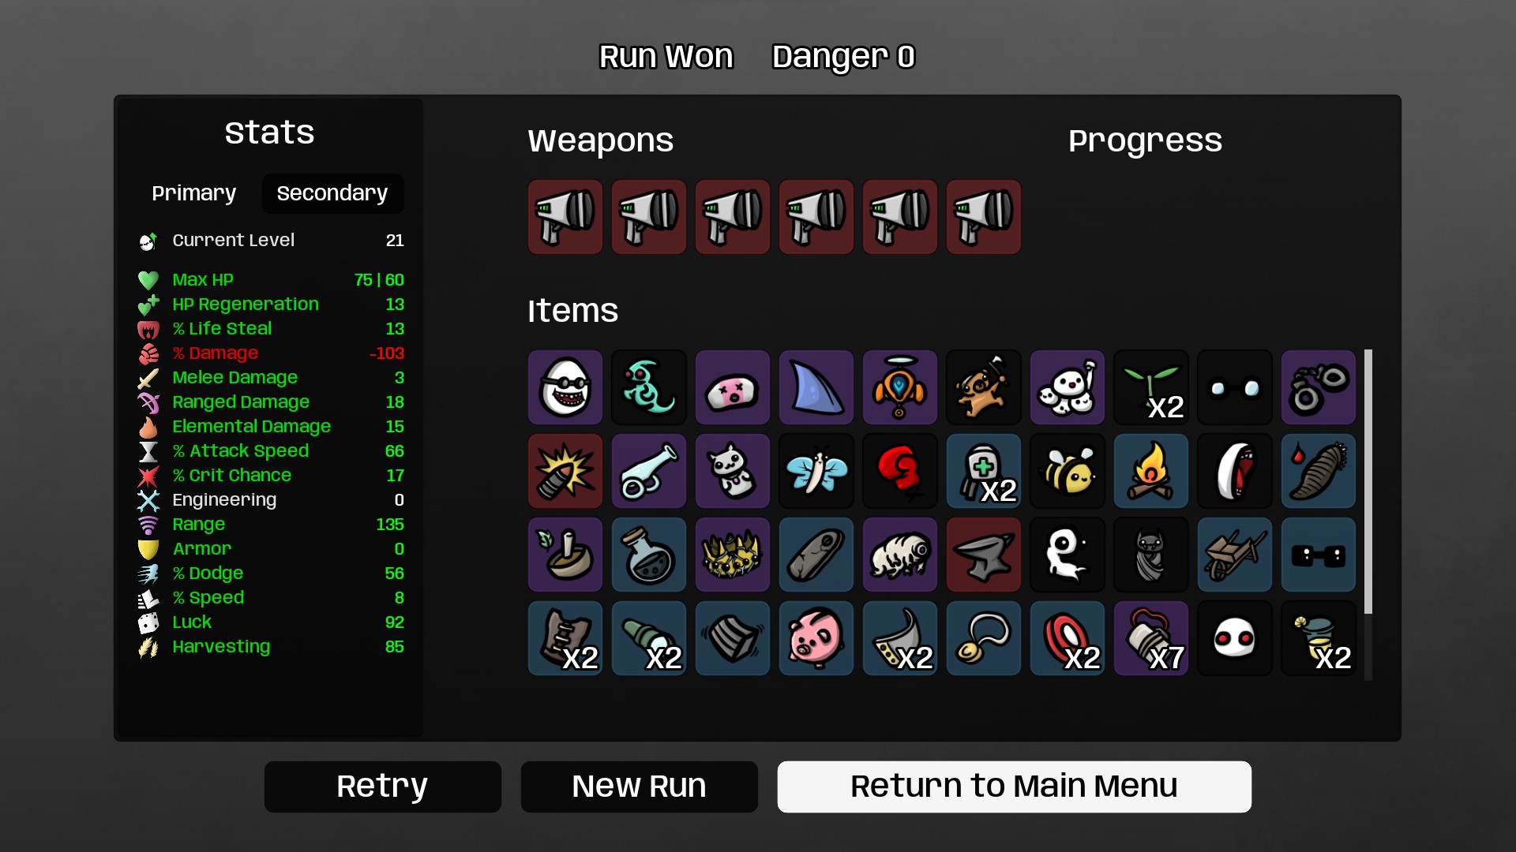Image resolution: width=1516 pixels, height=852 pixels.
Task: Click the piggy bank item
Action: click(x=816, y=638)
